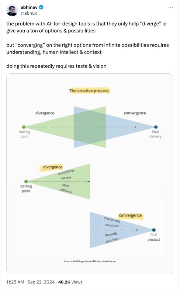Screen dimensions: 180x292
Task: Open the three-dot more options menu
Action: click(170, 7)
